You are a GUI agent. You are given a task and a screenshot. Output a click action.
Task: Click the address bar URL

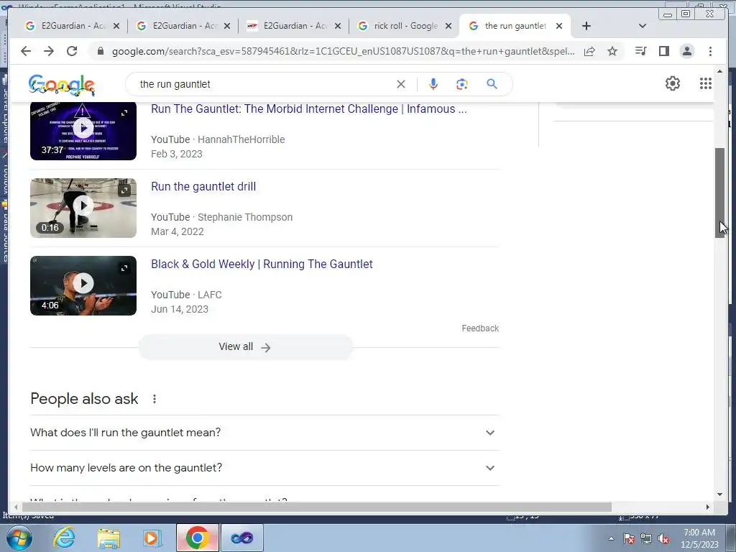point(343,51)
